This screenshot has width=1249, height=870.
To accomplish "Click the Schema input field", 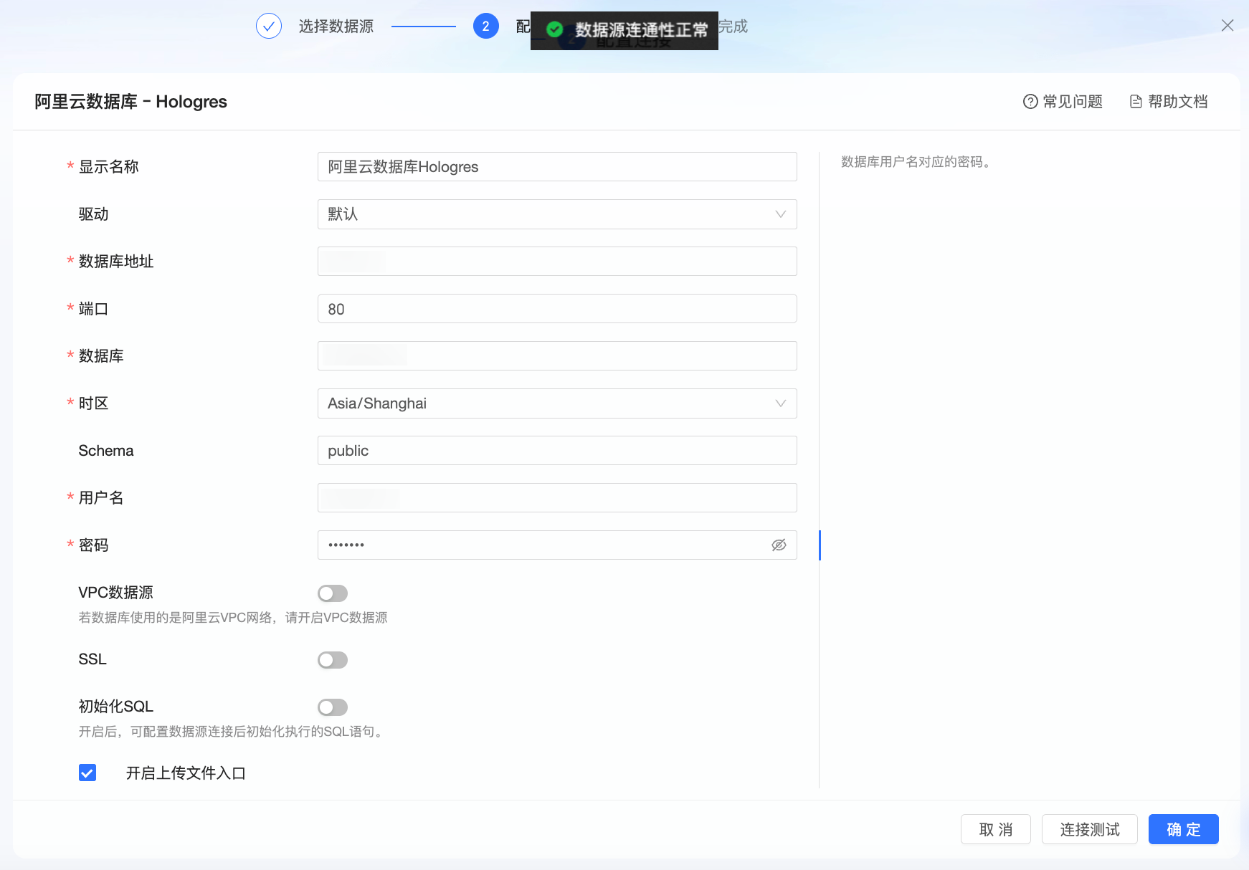I will (557, 451).
